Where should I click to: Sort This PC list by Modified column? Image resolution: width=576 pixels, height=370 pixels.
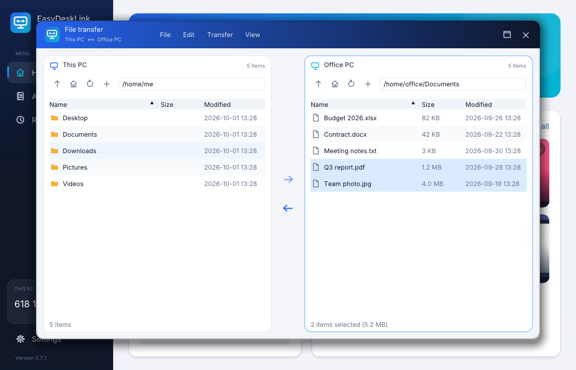[x=233, y=105]
